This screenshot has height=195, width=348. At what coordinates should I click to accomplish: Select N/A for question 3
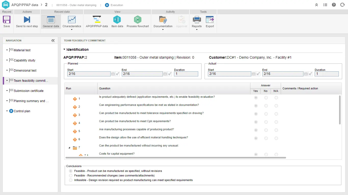(x=276, y=114)
